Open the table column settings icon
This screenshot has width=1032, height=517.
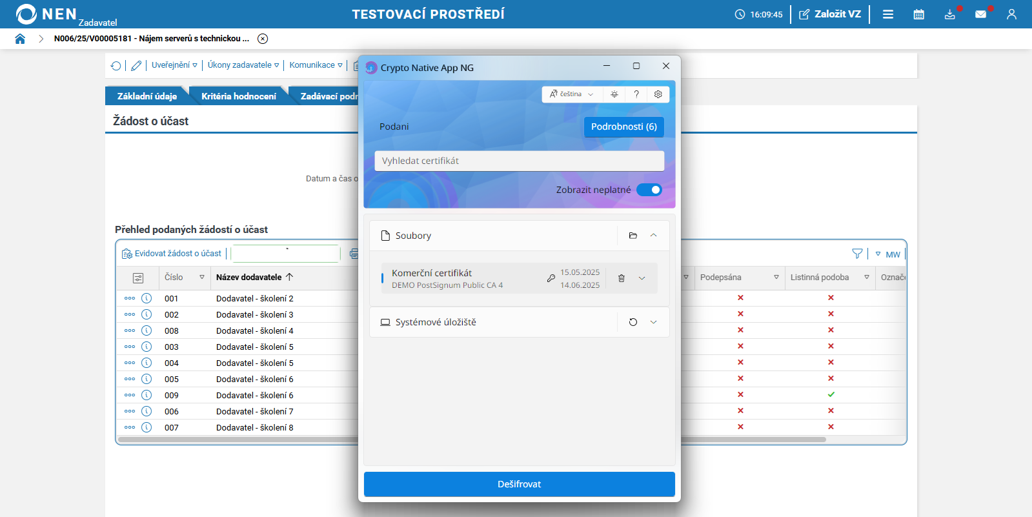point(138,278)
